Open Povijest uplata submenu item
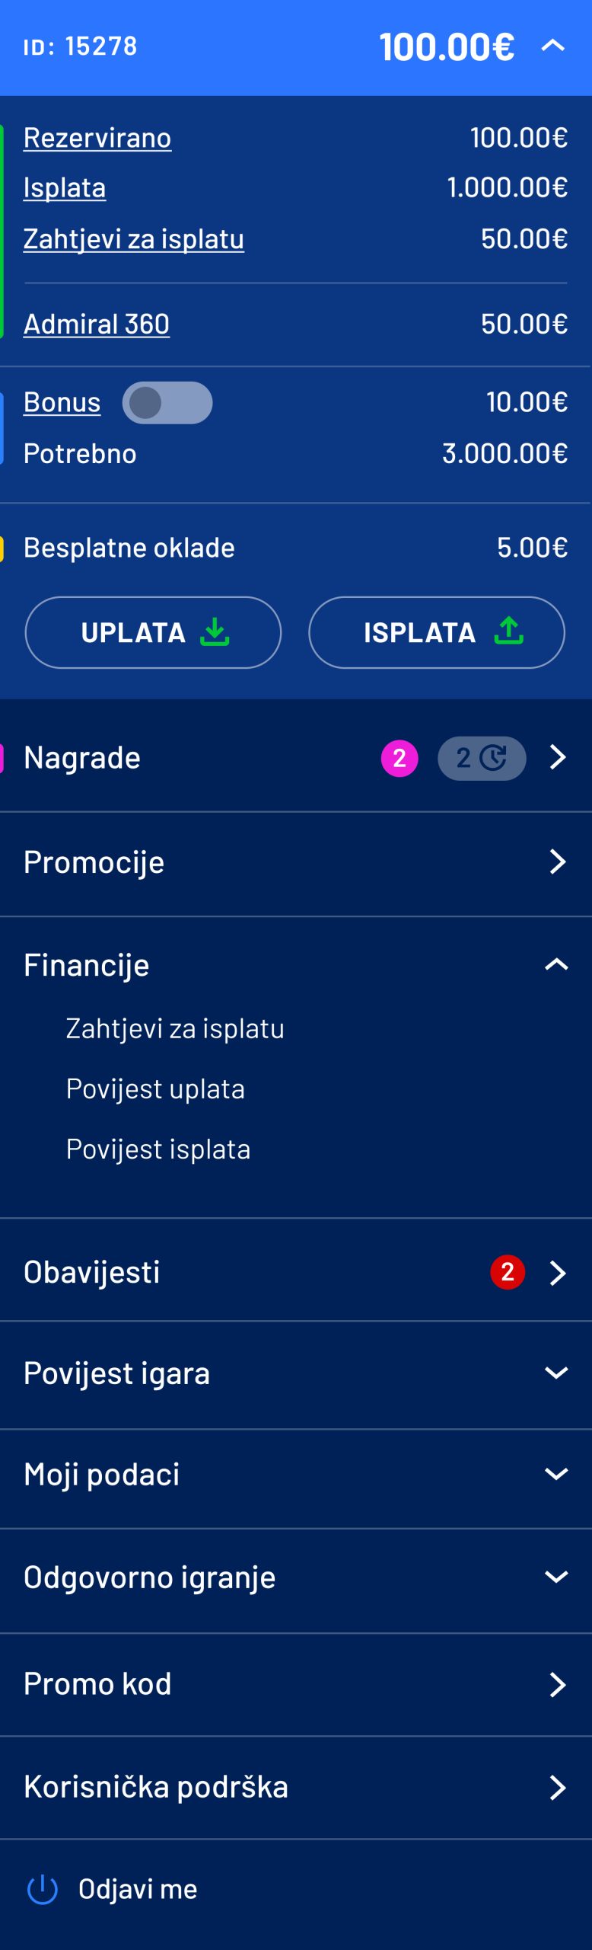This screenshot has width=592, height=1950. pyautogui.click(x=155, y=1088)
